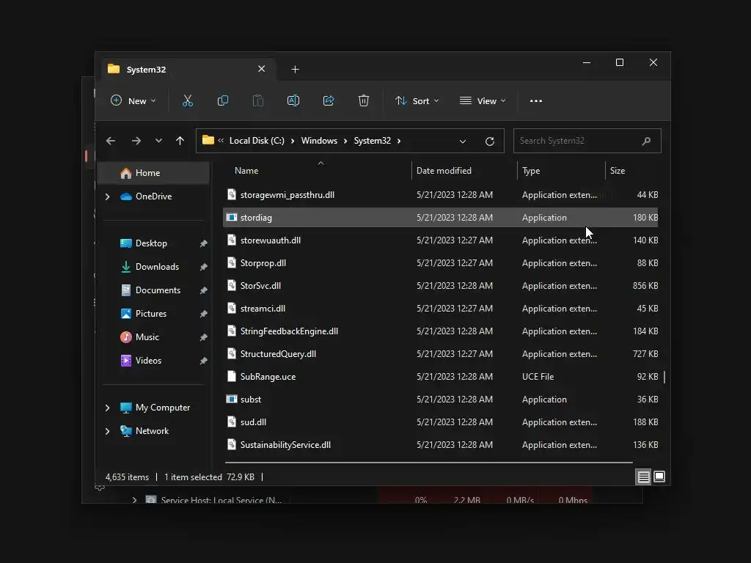Screen dimensions: 751x563
Task: Click the SubRange.uce file icon
Action: tap(232, 376)
